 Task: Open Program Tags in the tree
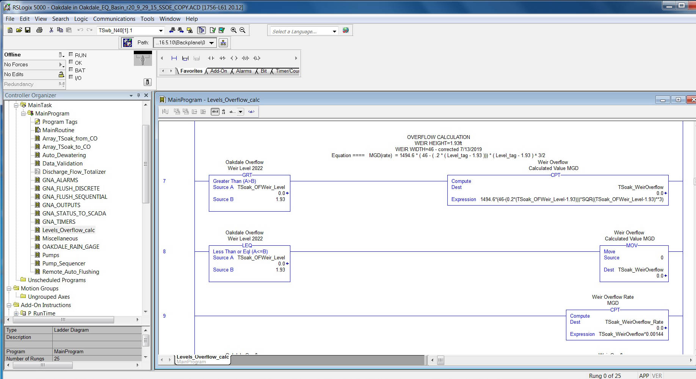pos(60,122)
